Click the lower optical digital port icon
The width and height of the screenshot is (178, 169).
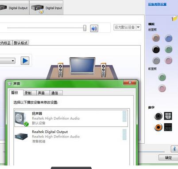168,127
